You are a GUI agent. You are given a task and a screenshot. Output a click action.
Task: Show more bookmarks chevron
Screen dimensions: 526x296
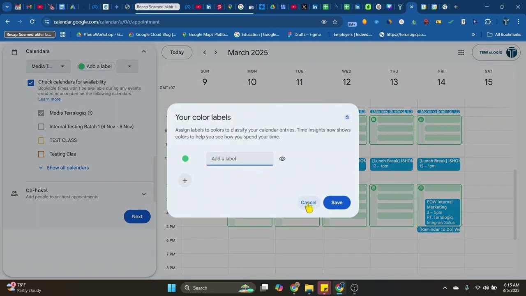click(473, 35)
